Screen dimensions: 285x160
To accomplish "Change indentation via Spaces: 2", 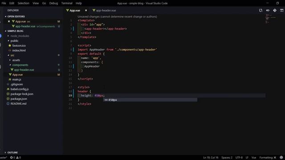I will 227,158.
